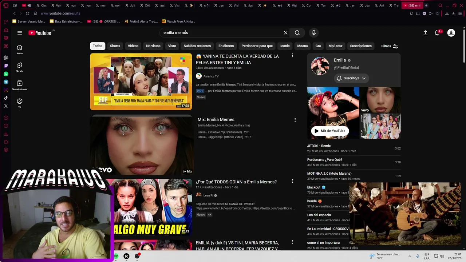Click the Opera heart bookmark icon
This screenshot has width=466, height=262.
(438, 13)
